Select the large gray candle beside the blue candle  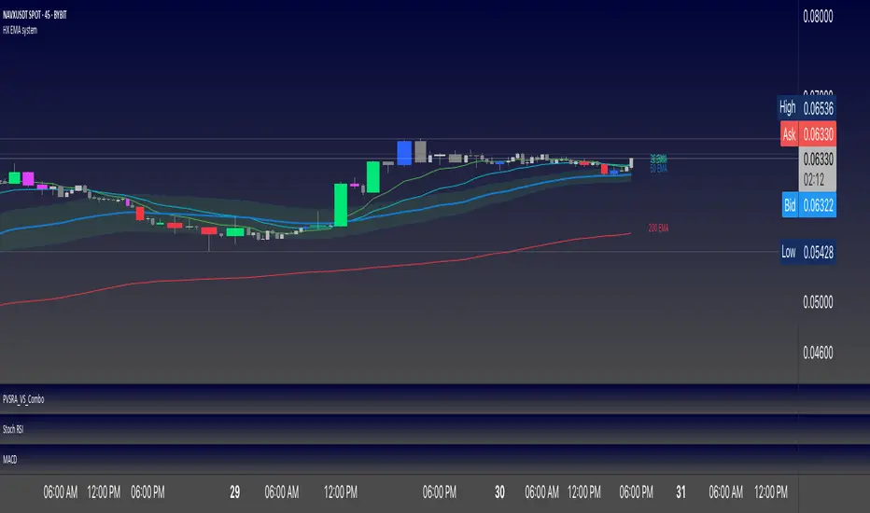click(421, 151)
